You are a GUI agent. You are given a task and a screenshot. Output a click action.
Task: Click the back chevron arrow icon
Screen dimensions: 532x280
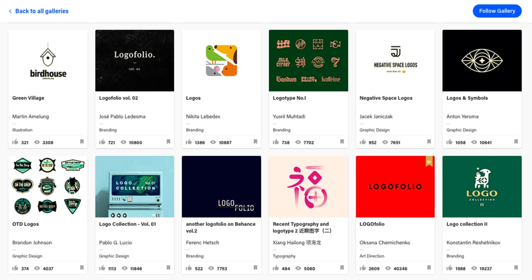pos(10,11)
